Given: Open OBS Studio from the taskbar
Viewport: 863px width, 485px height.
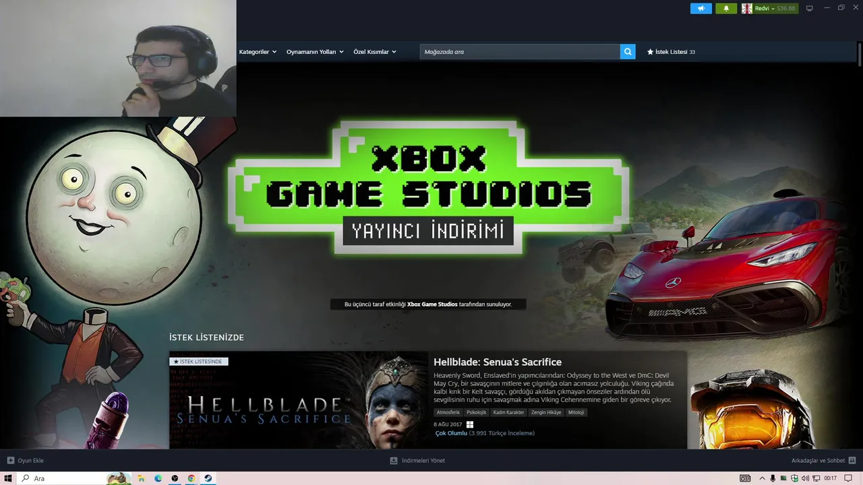Looking at the screenshot, I should coord(175,478).
